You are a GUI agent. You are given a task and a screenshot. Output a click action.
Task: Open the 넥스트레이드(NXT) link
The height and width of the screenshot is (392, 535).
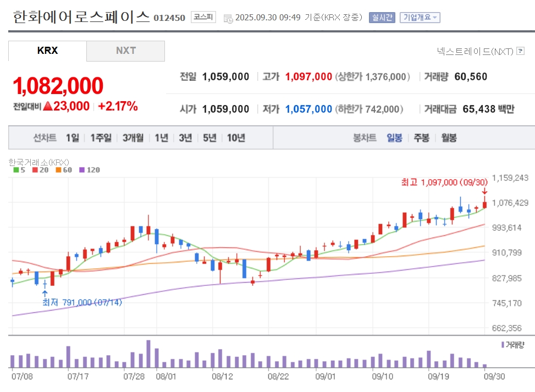pos(475,52)
